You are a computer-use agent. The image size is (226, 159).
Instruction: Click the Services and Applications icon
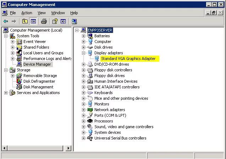tap(12, 93)
